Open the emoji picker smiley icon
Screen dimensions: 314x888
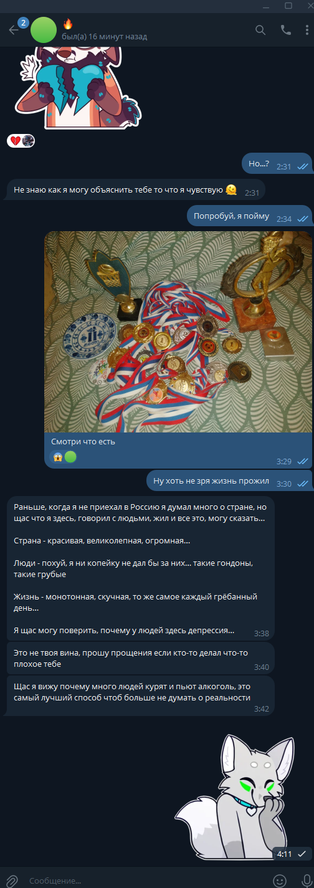pos(280,881)
